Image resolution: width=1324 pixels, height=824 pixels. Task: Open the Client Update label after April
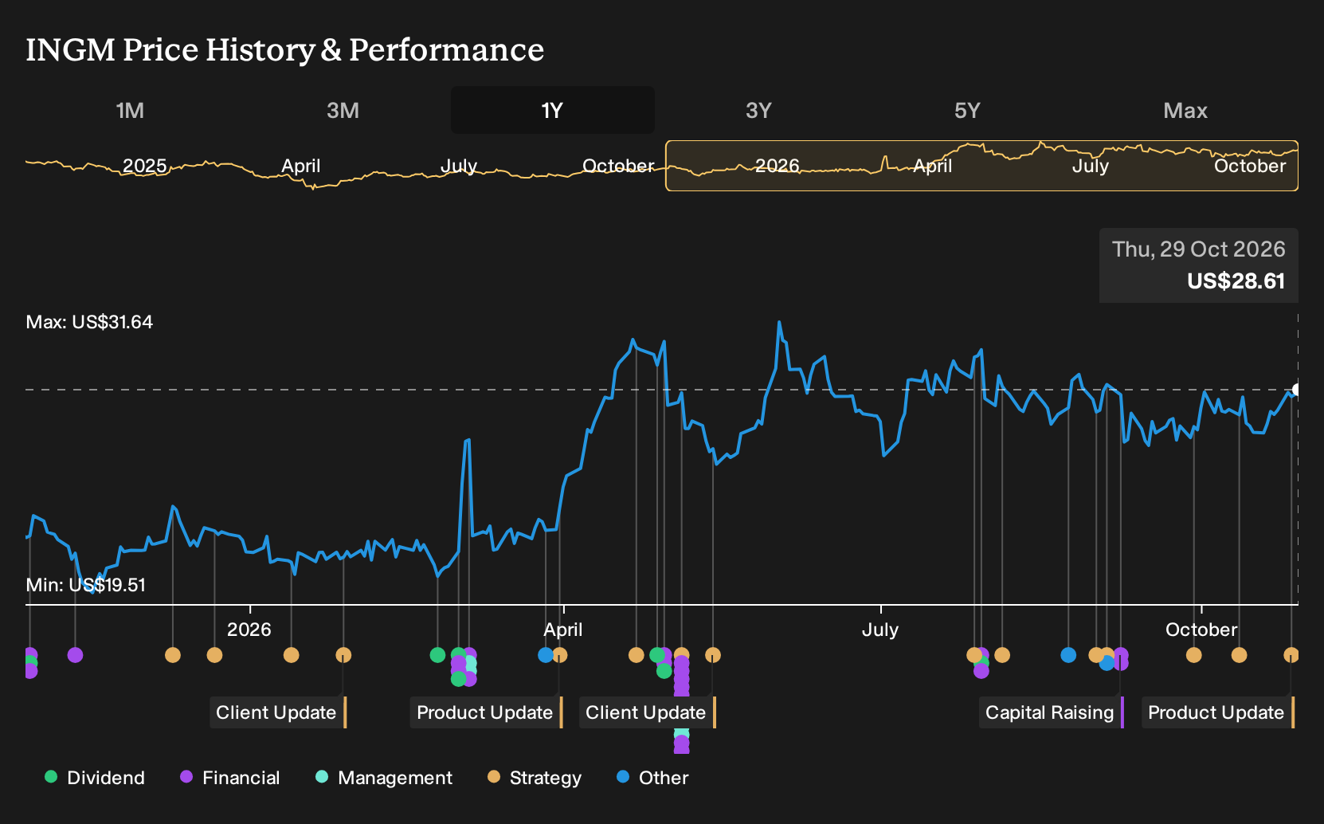click(x=648, y=712)
